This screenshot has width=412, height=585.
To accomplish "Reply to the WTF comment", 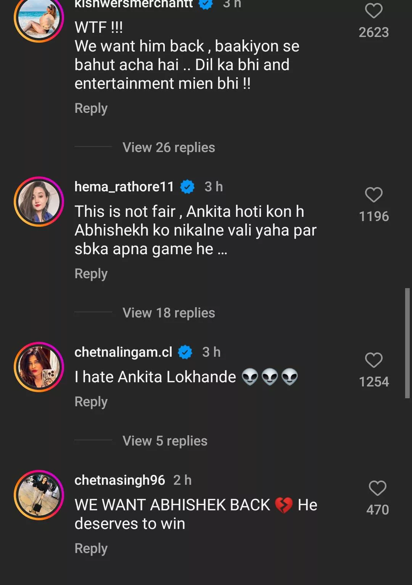I will 91,108.
